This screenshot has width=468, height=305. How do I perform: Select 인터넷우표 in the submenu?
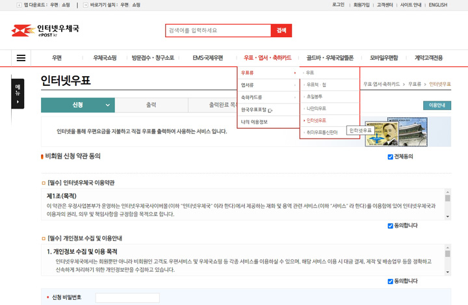[x=316, y=120]
